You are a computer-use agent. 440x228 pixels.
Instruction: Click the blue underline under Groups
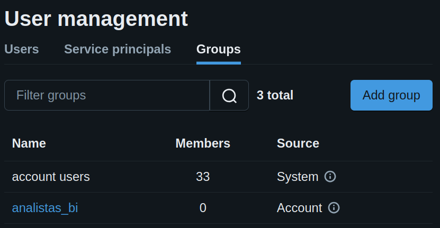[x=218, y=63]
